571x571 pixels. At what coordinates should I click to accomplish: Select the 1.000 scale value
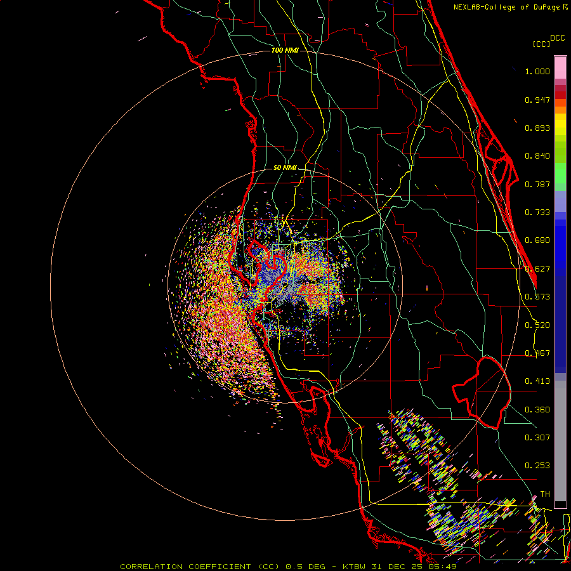537,71
